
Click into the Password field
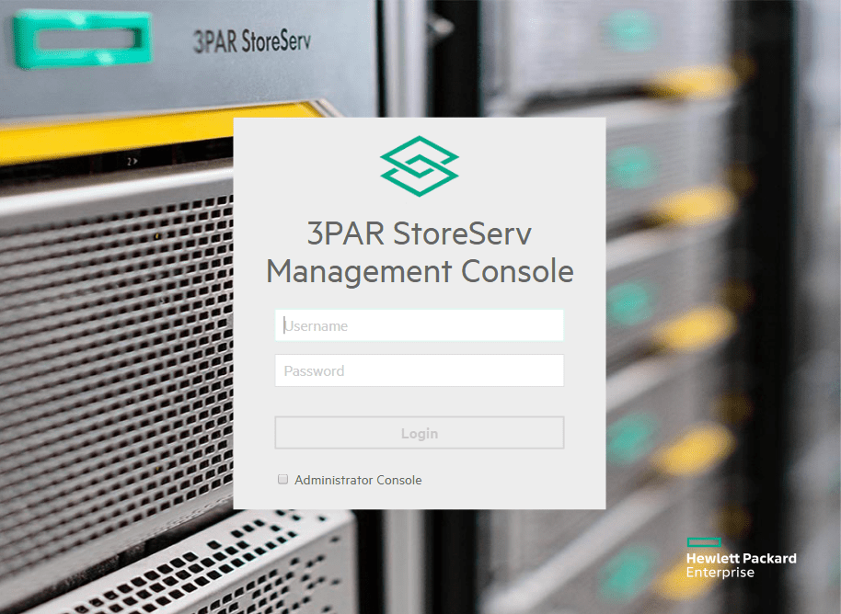click(419, 371)
